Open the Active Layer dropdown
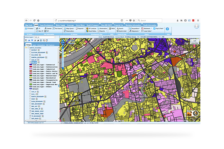 [x=45, y=37]
